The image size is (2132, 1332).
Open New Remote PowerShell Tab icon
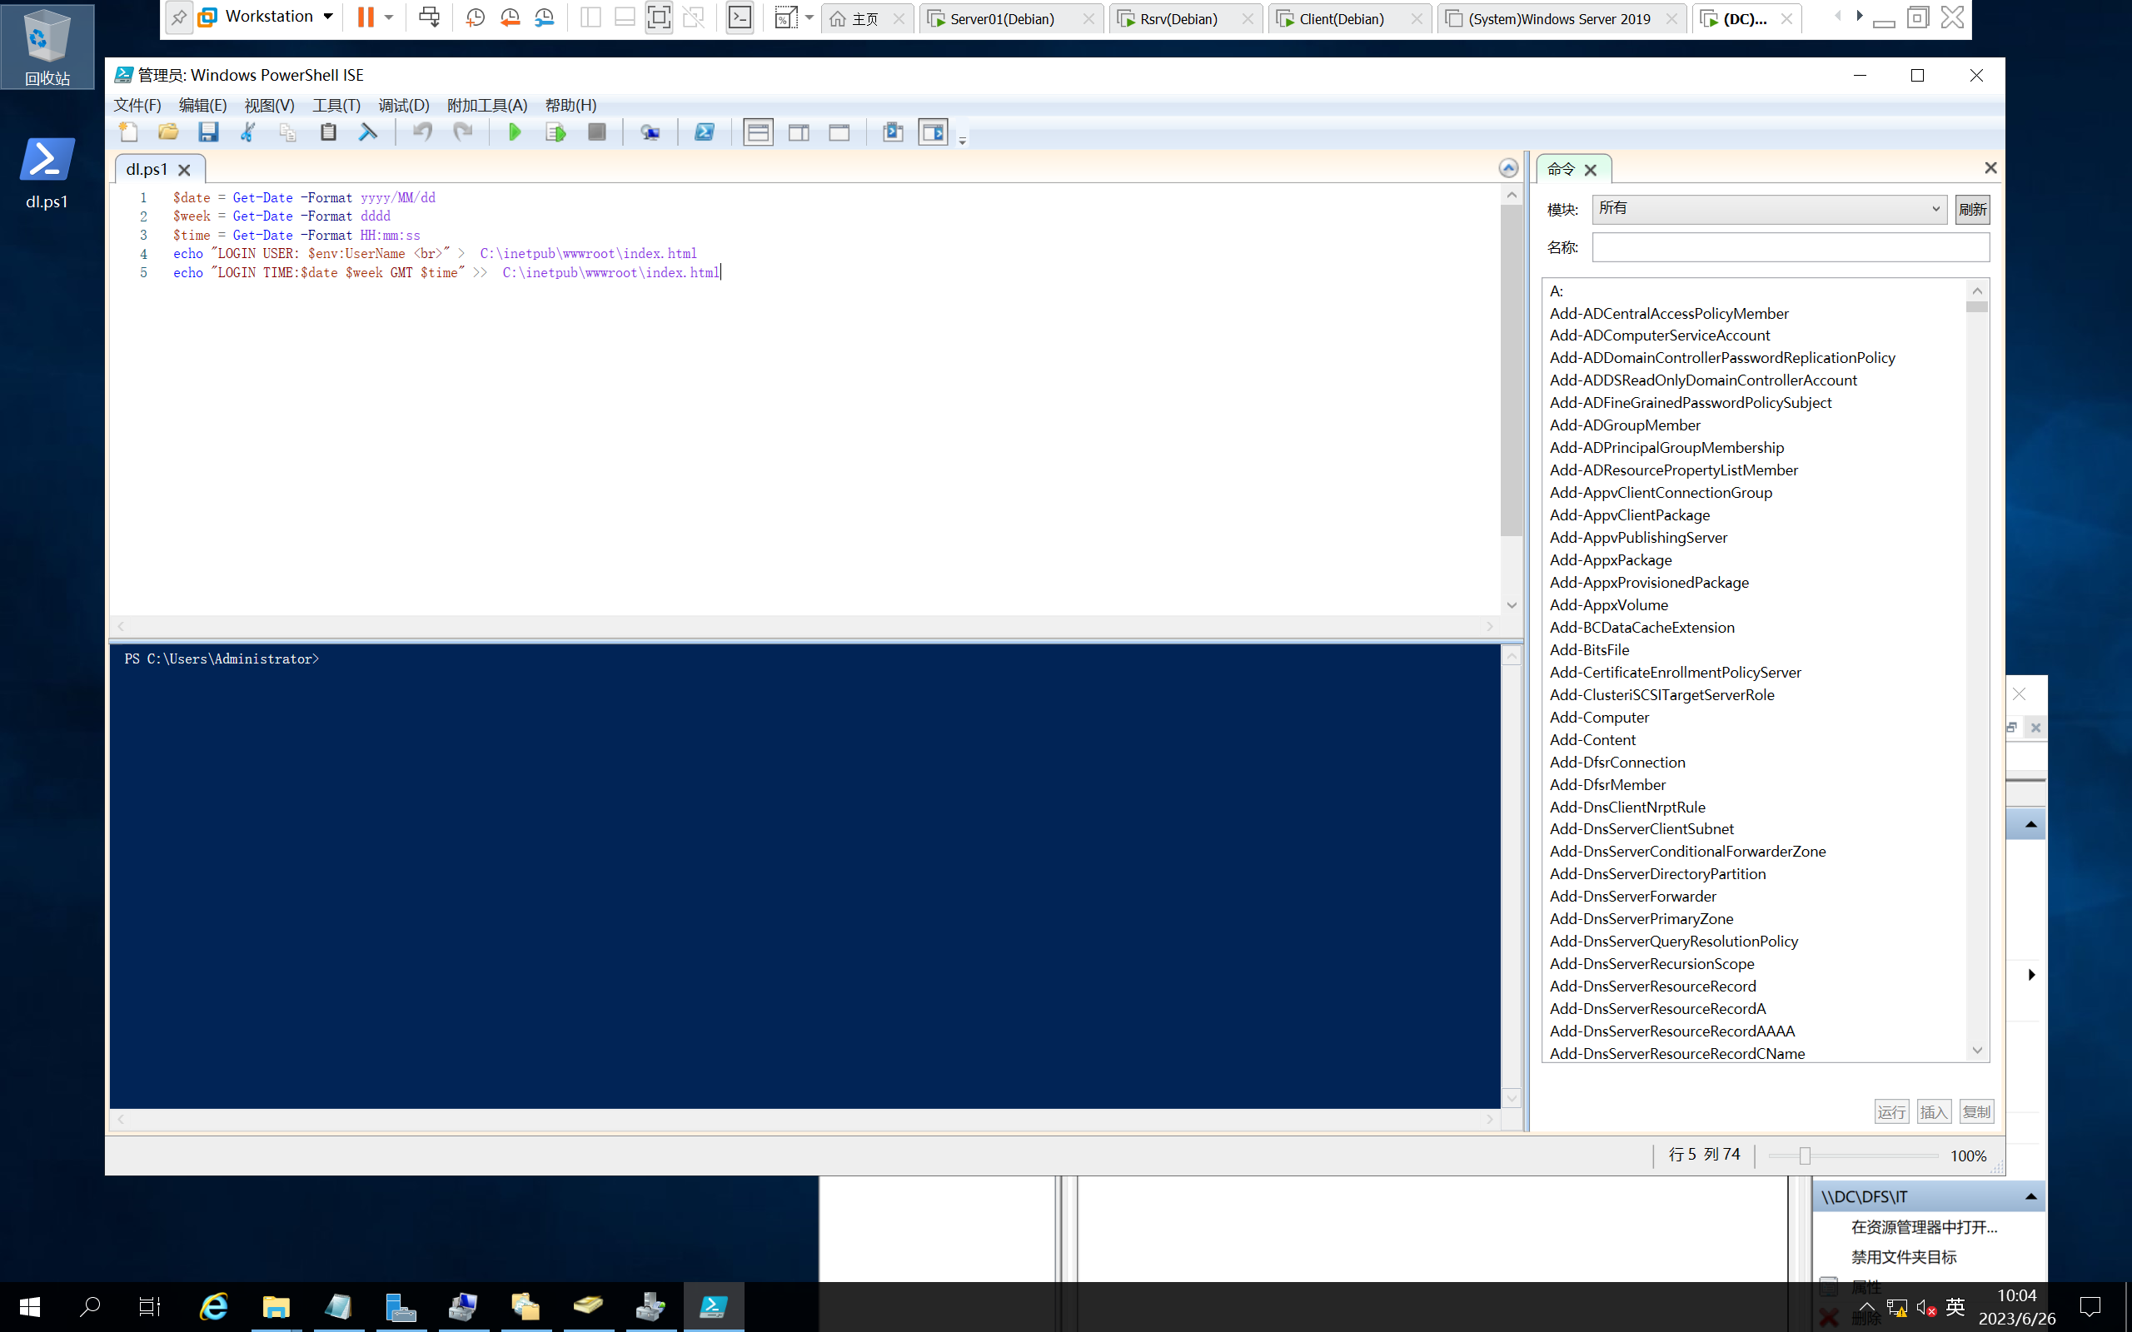coord(650,132)
